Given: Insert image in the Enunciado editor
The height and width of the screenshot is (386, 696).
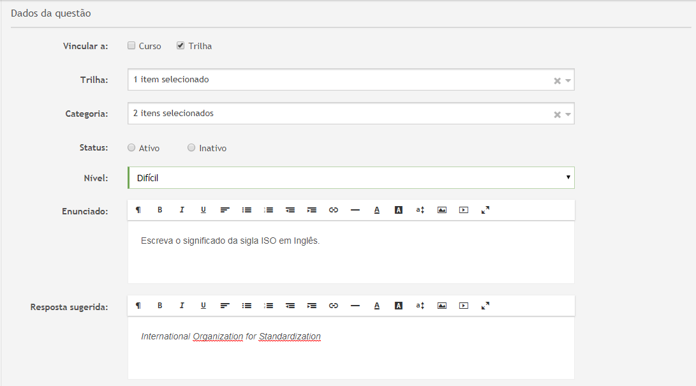Looking at the screenshot, I should click(441, 210).
